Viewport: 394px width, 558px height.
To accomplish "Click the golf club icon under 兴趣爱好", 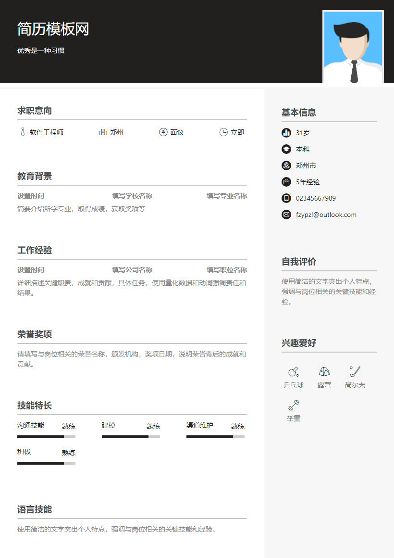I will [x=355, y=372].
